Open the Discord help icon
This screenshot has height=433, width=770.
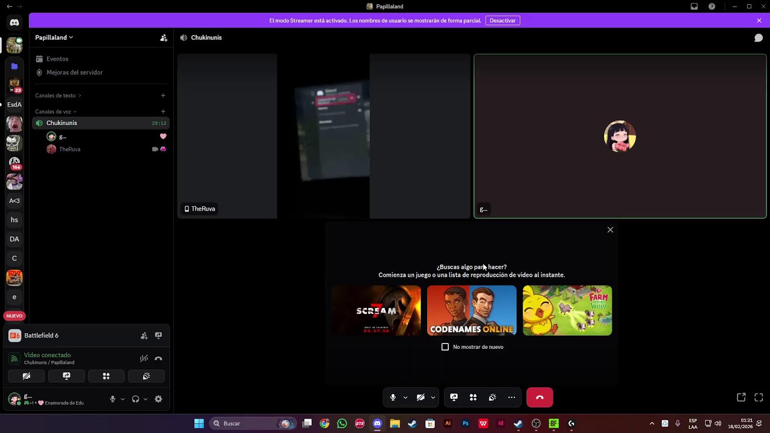point(712,7)
